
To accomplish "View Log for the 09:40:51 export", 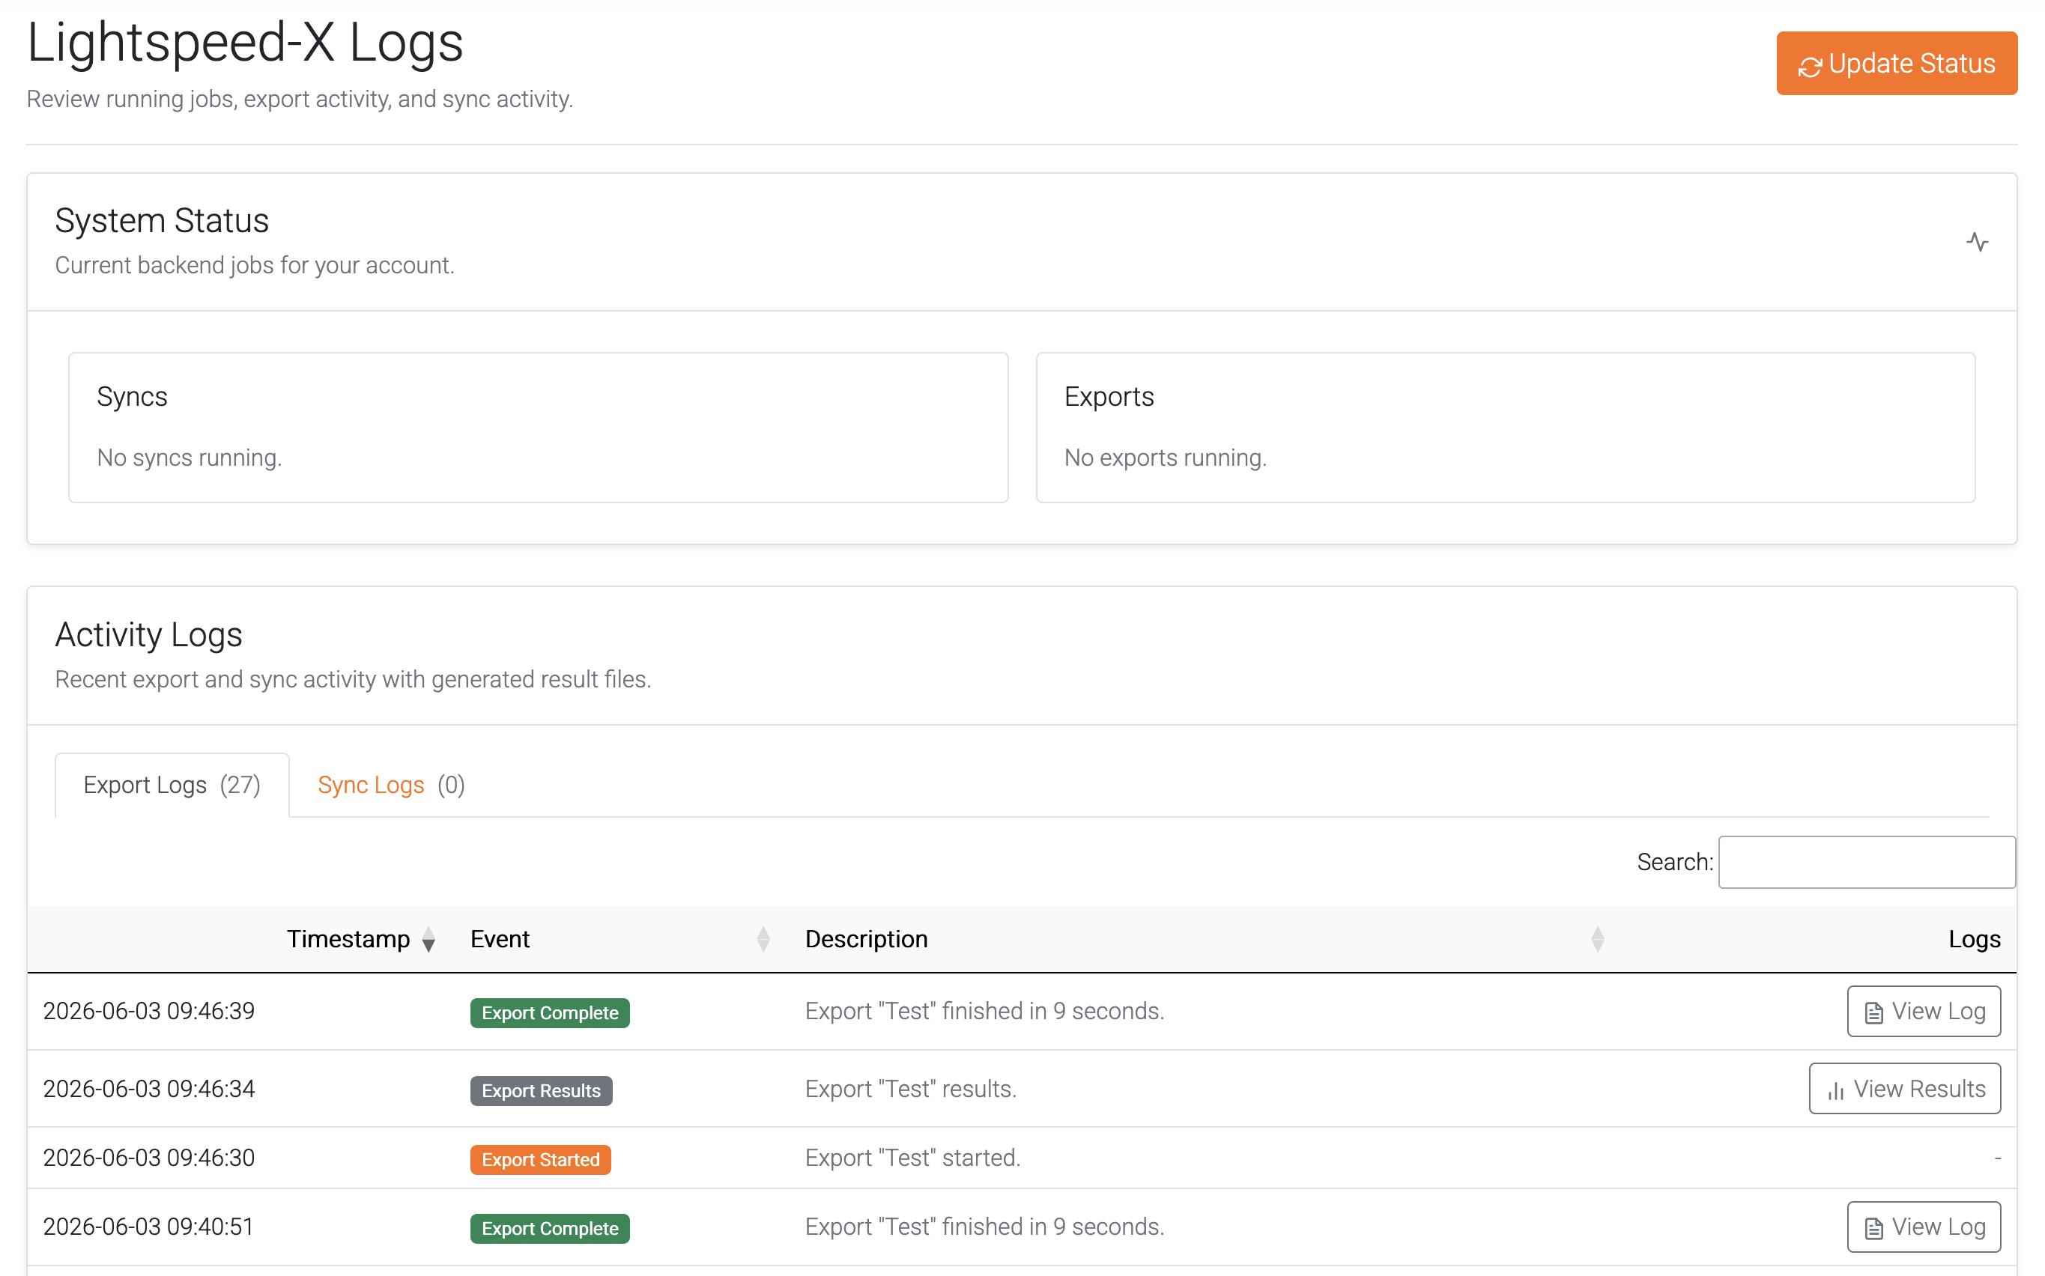I will pyautogui.click(x=1923, y=1227).
